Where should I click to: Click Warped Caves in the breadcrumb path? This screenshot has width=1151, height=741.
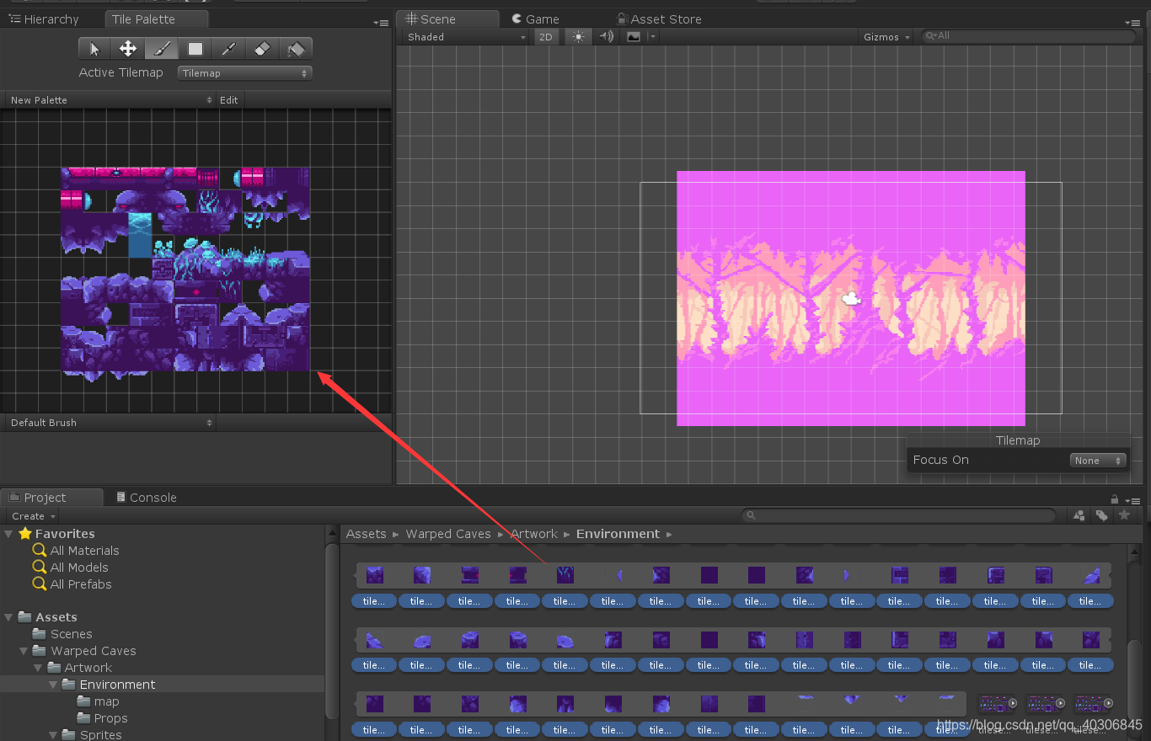click(x=447, y=534)
